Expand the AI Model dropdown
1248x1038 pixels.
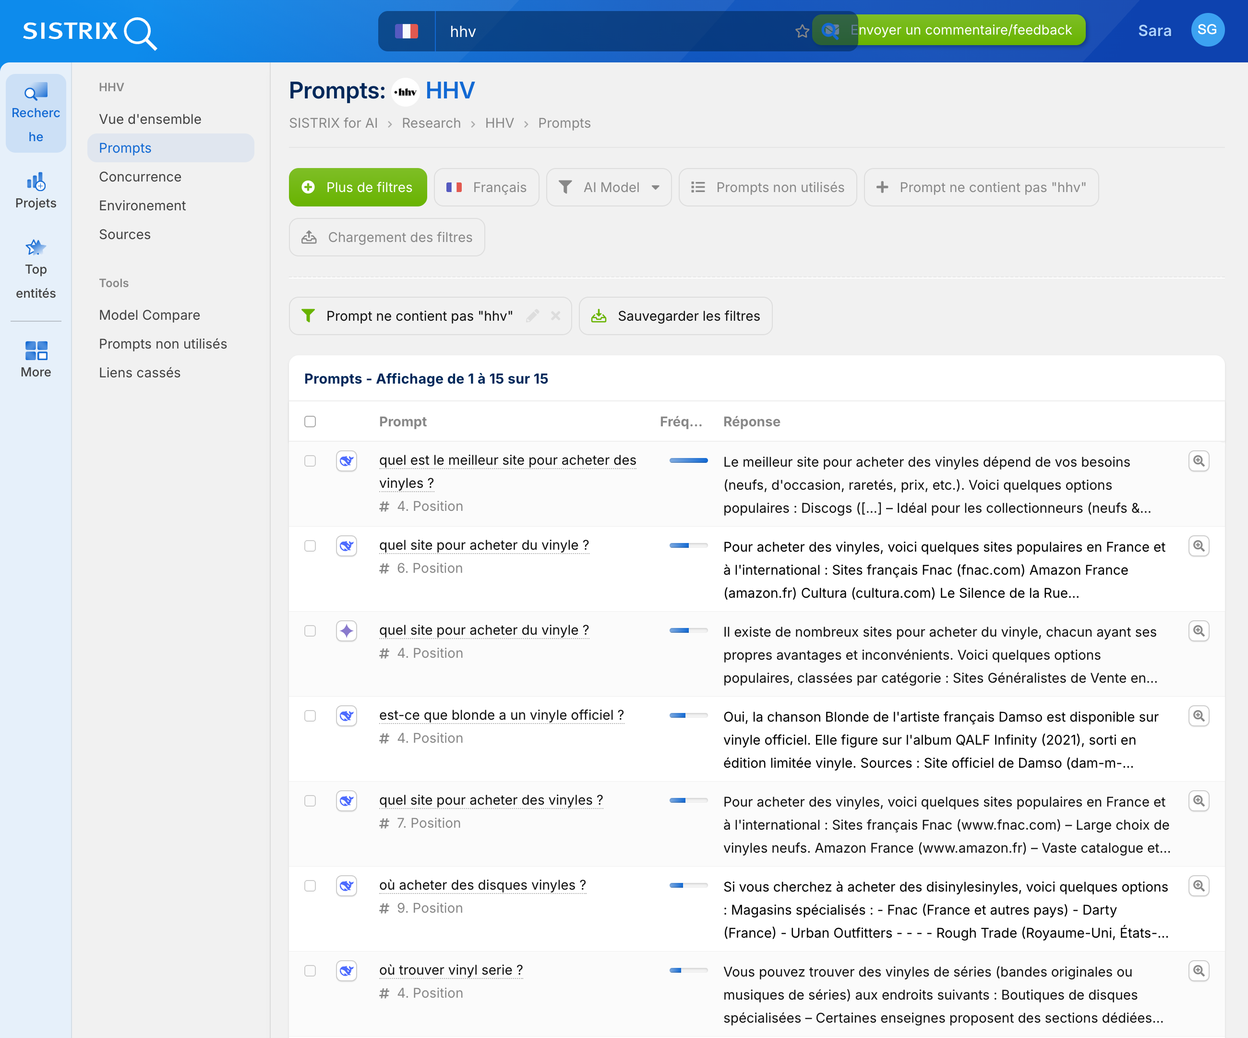[x=609, y=187]
